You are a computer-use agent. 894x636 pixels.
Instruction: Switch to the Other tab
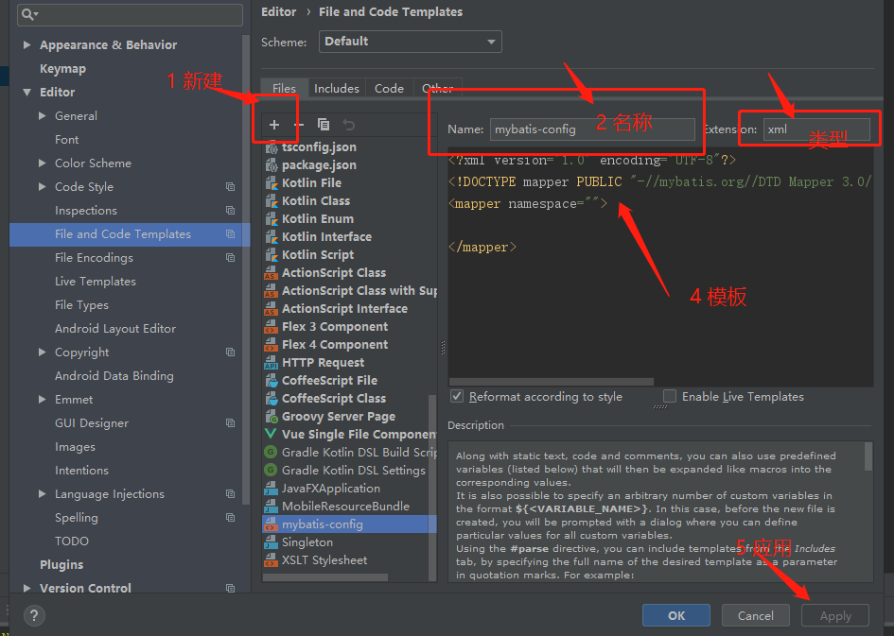[437, 88]
